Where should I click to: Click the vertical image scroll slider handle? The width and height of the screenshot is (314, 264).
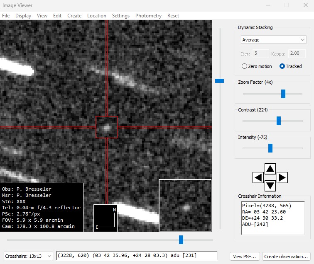[219, 81]
